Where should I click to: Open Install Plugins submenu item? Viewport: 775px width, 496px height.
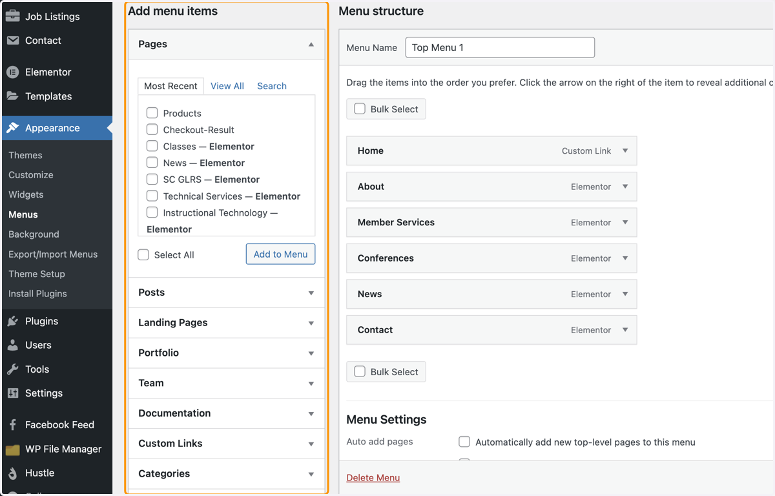(37, 294)
